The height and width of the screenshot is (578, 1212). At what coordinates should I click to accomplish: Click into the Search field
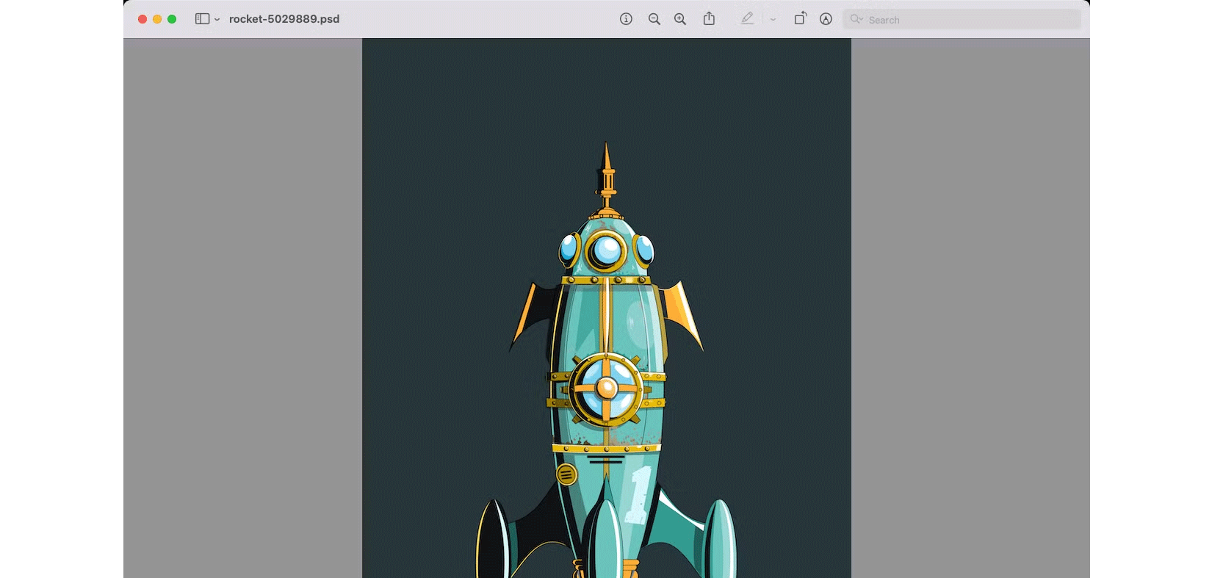962,19
